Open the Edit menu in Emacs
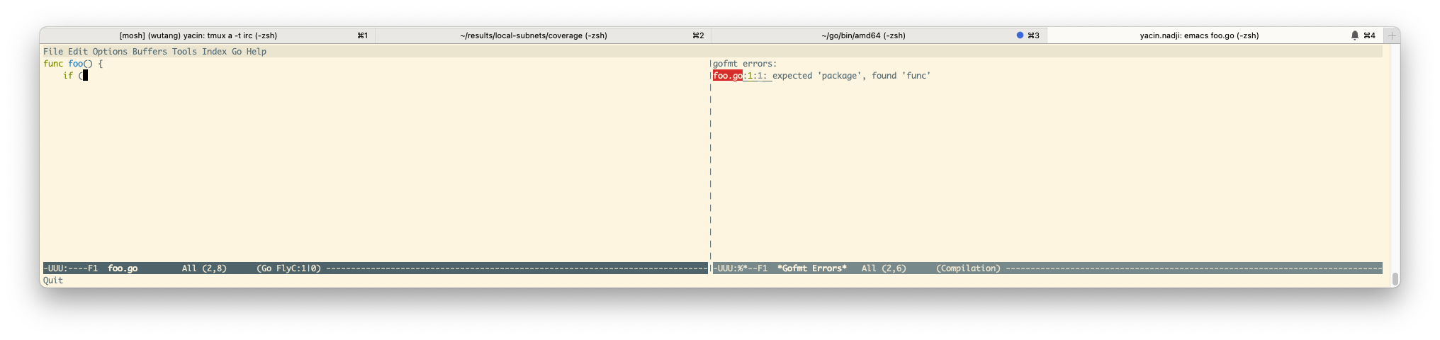The height and width of the screenshot is (340, 1440). 78,52
